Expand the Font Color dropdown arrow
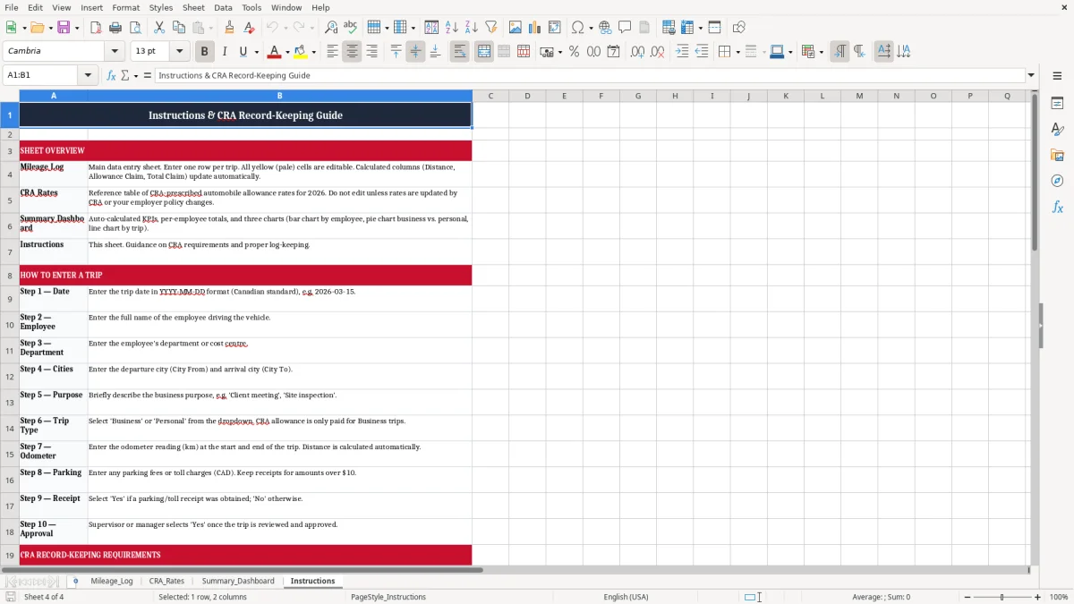This screenshot has width=1074, height=604. pyautogui.click(x=288, y=52)
